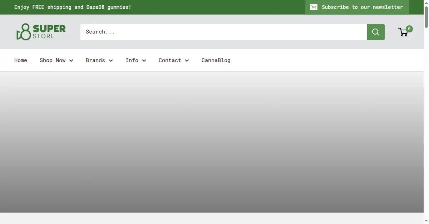Expand the Shop Now dropdown menu

[x=56, y=60]
